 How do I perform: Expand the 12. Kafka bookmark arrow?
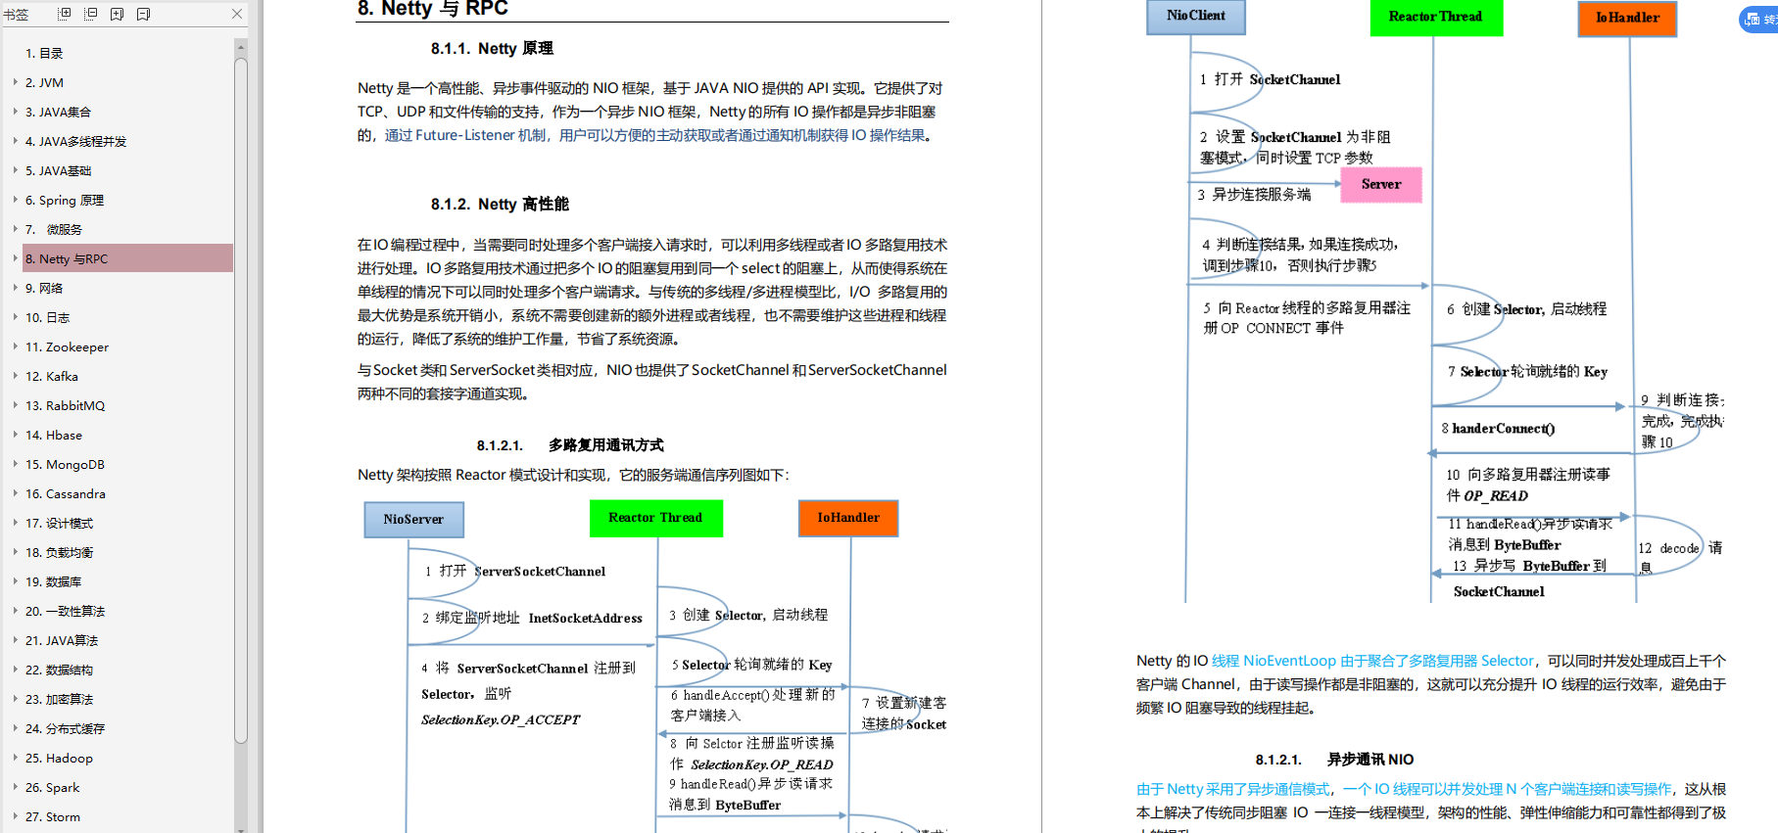[16, 376]
